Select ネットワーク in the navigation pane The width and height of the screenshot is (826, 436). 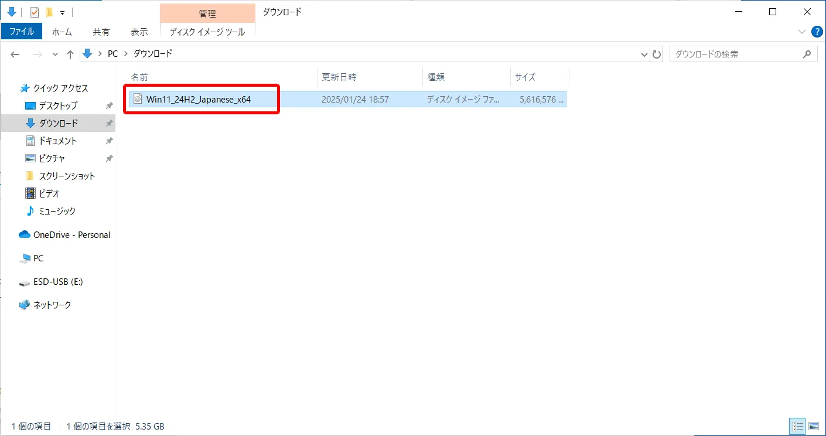(52, 305)
